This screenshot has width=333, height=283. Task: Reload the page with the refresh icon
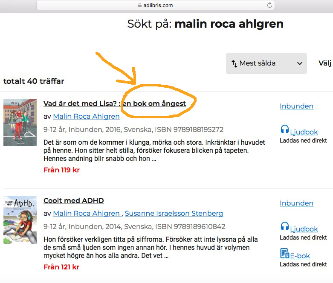pyautogui.click(x=269, y=5)
